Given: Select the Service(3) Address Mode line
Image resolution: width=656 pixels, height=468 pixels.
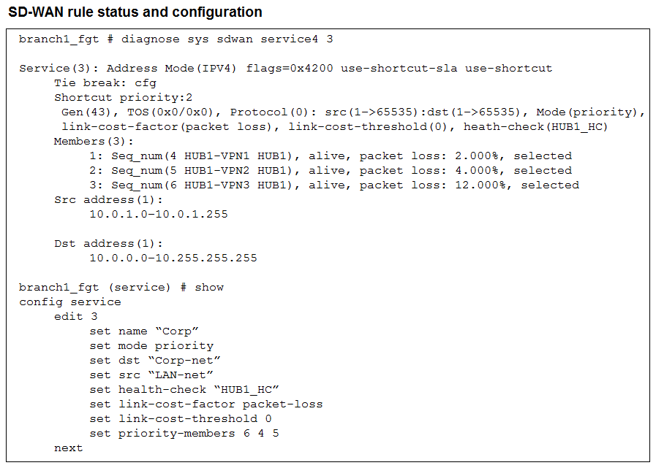Looking at the screenshot, I should (285, 69).
